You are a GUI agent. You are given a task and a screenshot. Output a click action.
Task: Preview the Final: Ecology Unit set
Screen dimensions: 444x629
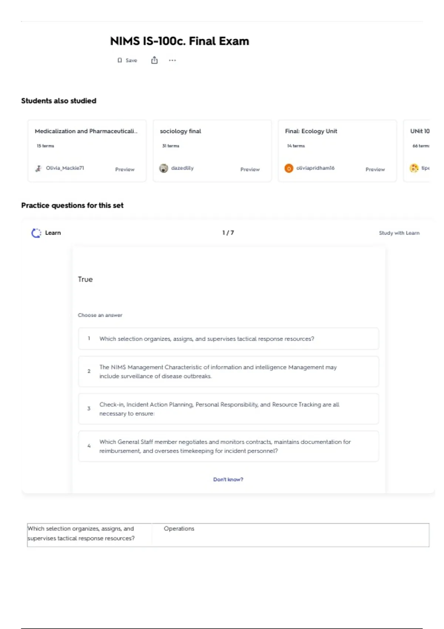(375, 169)
